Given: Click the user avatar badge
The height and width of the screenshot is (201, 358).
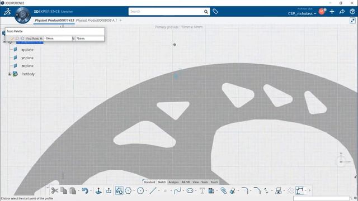Looking at the screenshot, I should click(x=322, y=11).
